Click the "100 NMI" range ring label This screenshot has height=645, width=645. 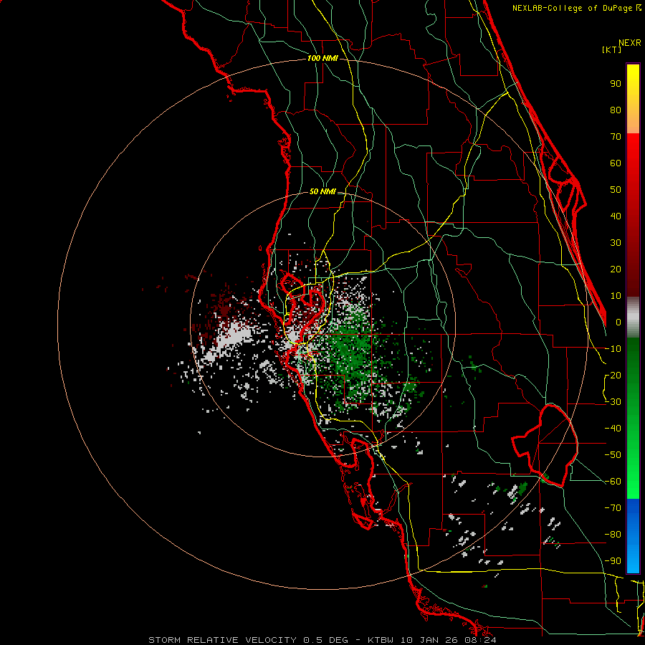322,59
